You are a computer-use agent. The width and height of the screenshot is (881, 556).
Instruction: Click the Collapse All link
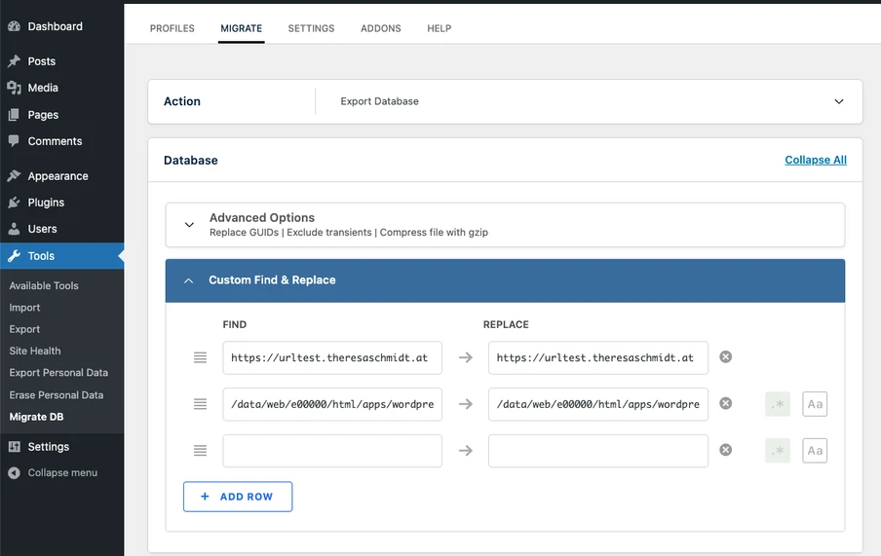click(x=816, y=160)
